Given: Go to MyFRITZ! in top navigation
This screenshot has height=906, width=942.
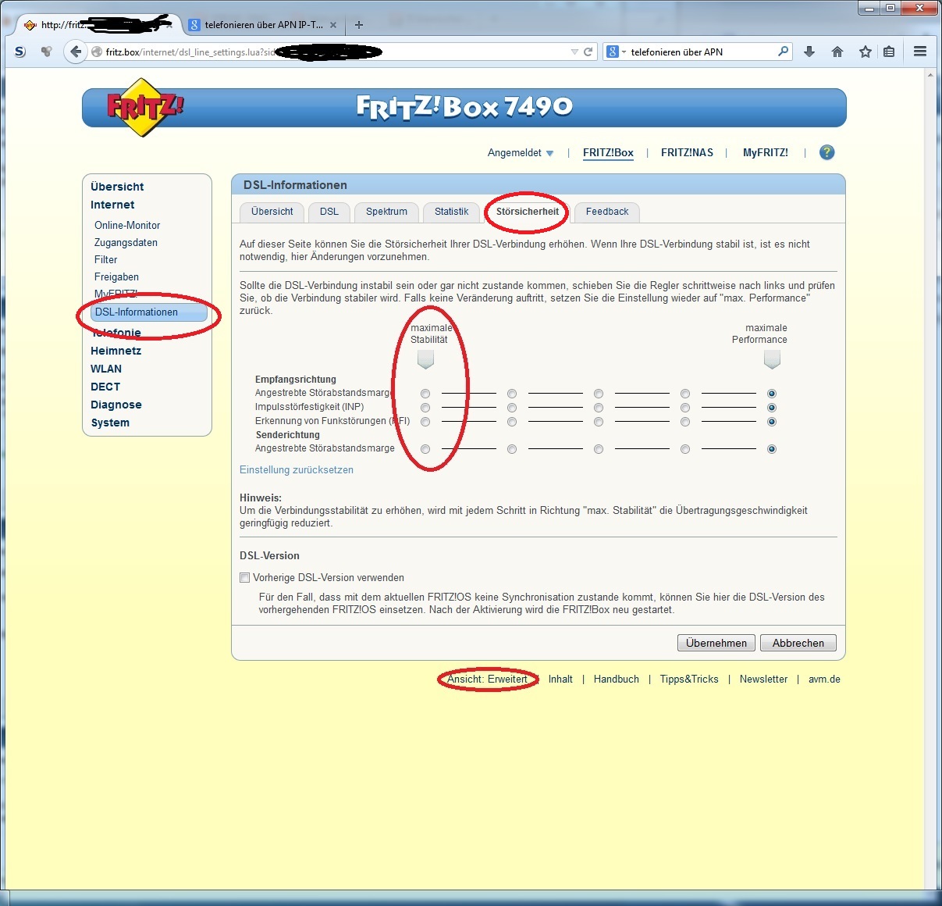Looking at the screenshot, I should tap(766, 153).
